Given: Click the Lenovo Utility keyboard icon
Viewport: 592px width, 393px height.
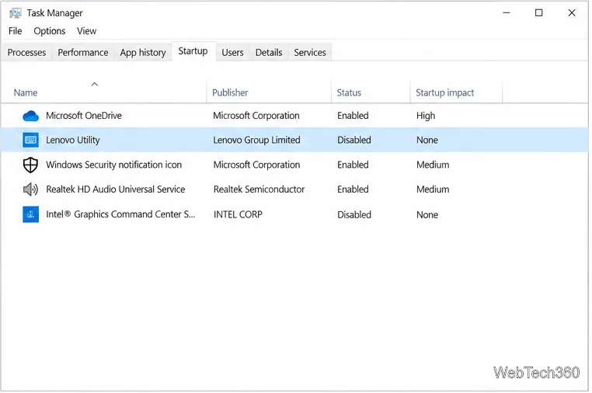Looking at the screenshot, I should (x=30, y=140).
